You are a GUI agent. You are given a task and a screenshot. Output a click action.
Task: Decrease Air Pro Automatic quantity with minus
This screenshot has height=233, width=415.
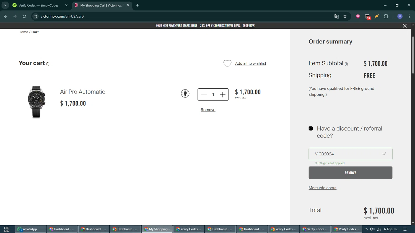[204, 94]
